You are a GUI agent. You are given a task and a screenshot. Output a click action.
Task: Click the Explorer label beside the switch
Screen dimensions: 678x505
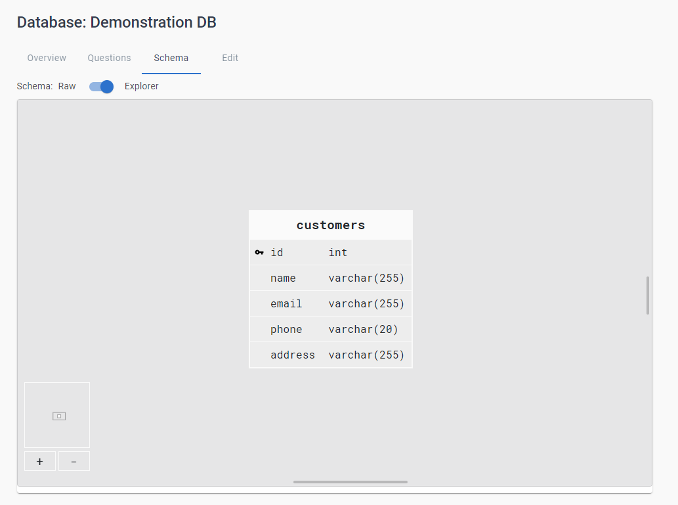[x=142, y=86]
